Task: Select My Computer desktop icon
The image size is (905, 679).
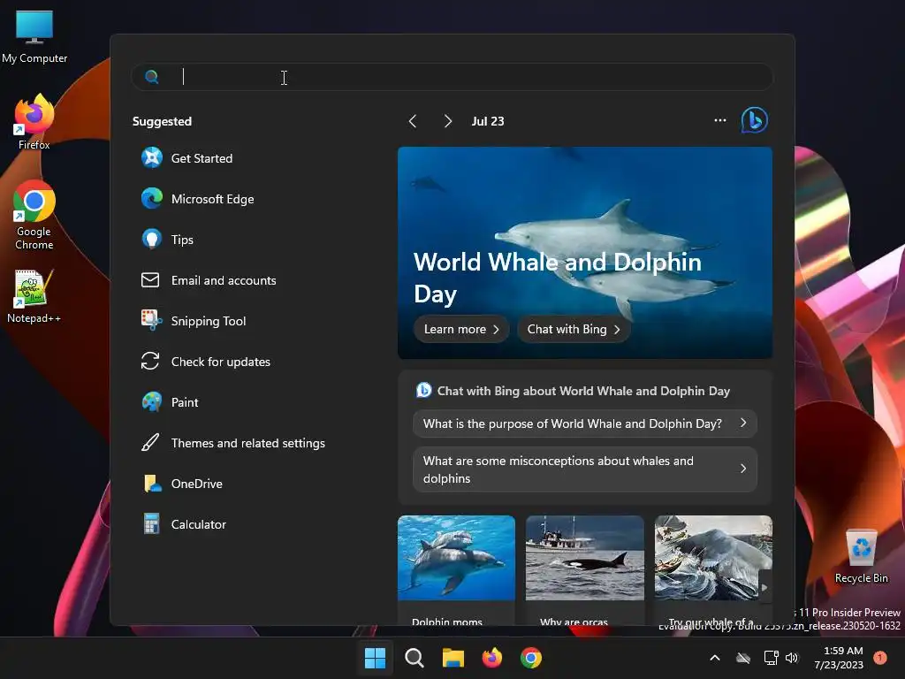Action: [34, 36]
